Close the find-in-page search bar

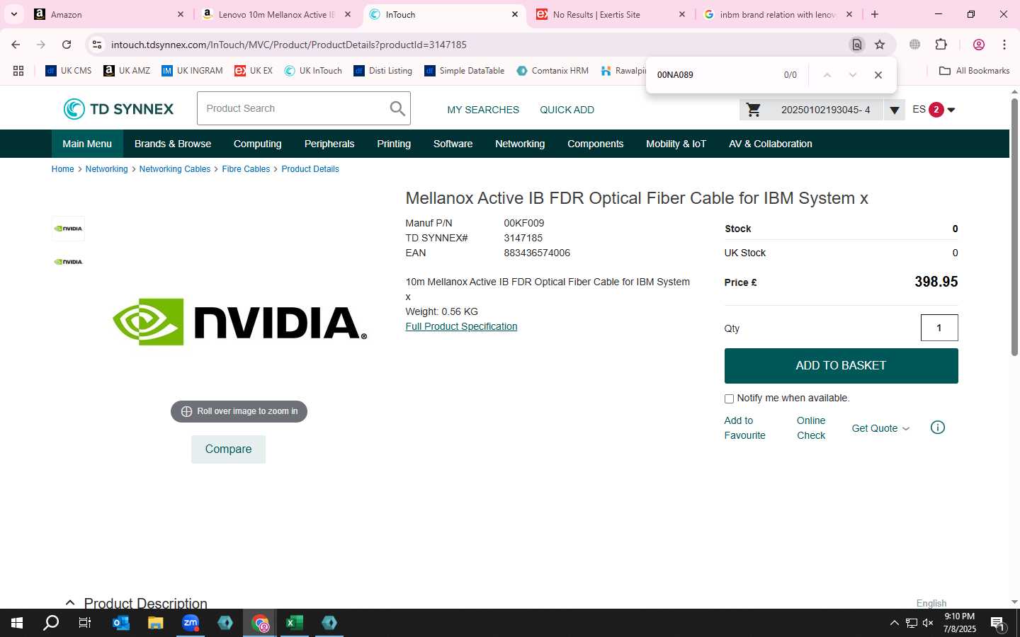(x=878, y=75)
